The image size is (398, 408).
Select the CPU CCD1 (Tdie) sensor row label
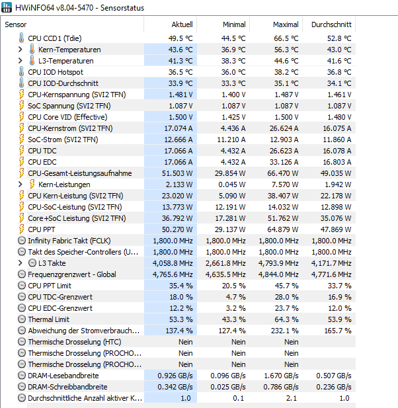55,38
